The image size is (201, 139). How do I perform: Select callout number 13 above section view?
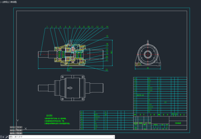pyautogui.click(x=102, y=27)
